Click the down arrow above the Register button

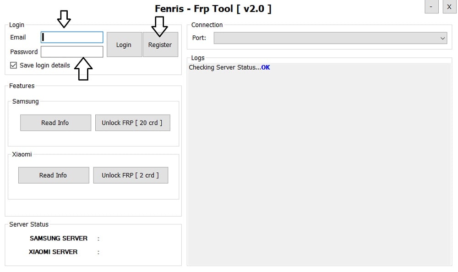tap(160, 26)
